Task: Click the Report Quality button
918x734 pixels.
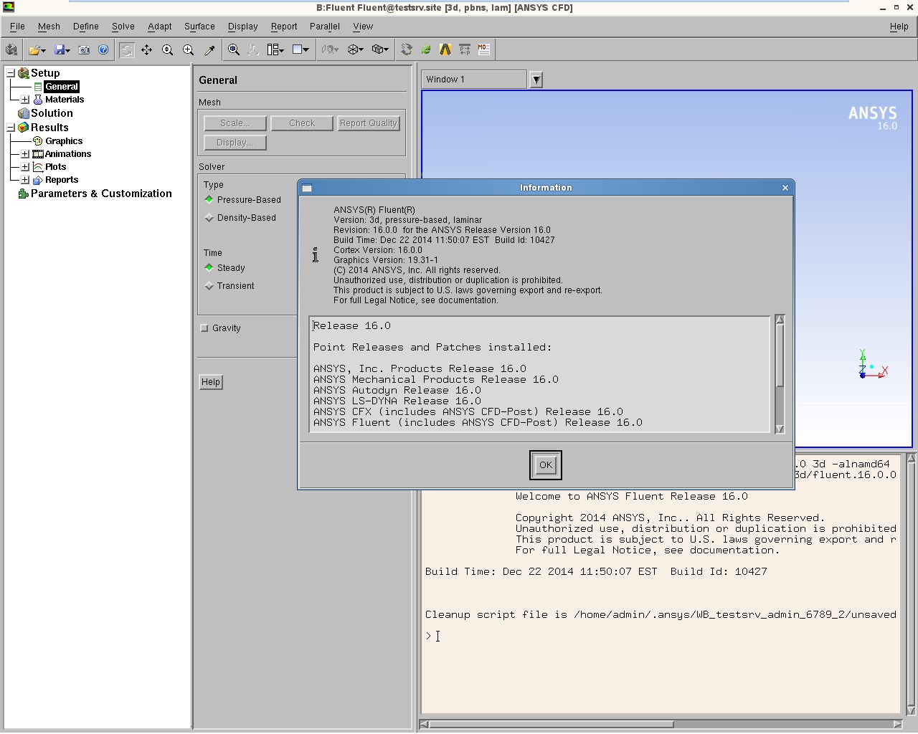Action: (369, 123)
